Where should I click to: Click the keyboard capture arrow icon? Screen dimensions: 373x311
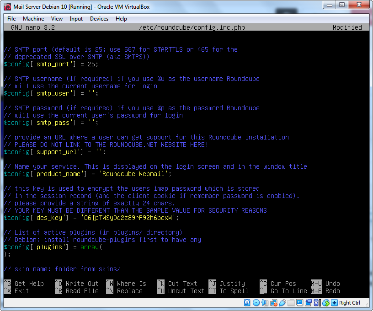(334, 303)
